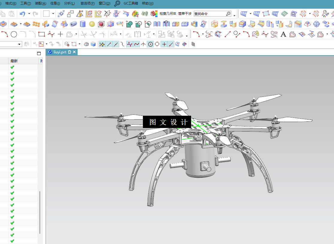Toggle spline Defining Point snap
Screen dimensions: 334x244
tap(137, 44)
